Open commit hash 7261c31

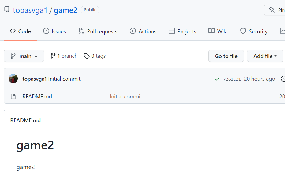coord(232,79)
